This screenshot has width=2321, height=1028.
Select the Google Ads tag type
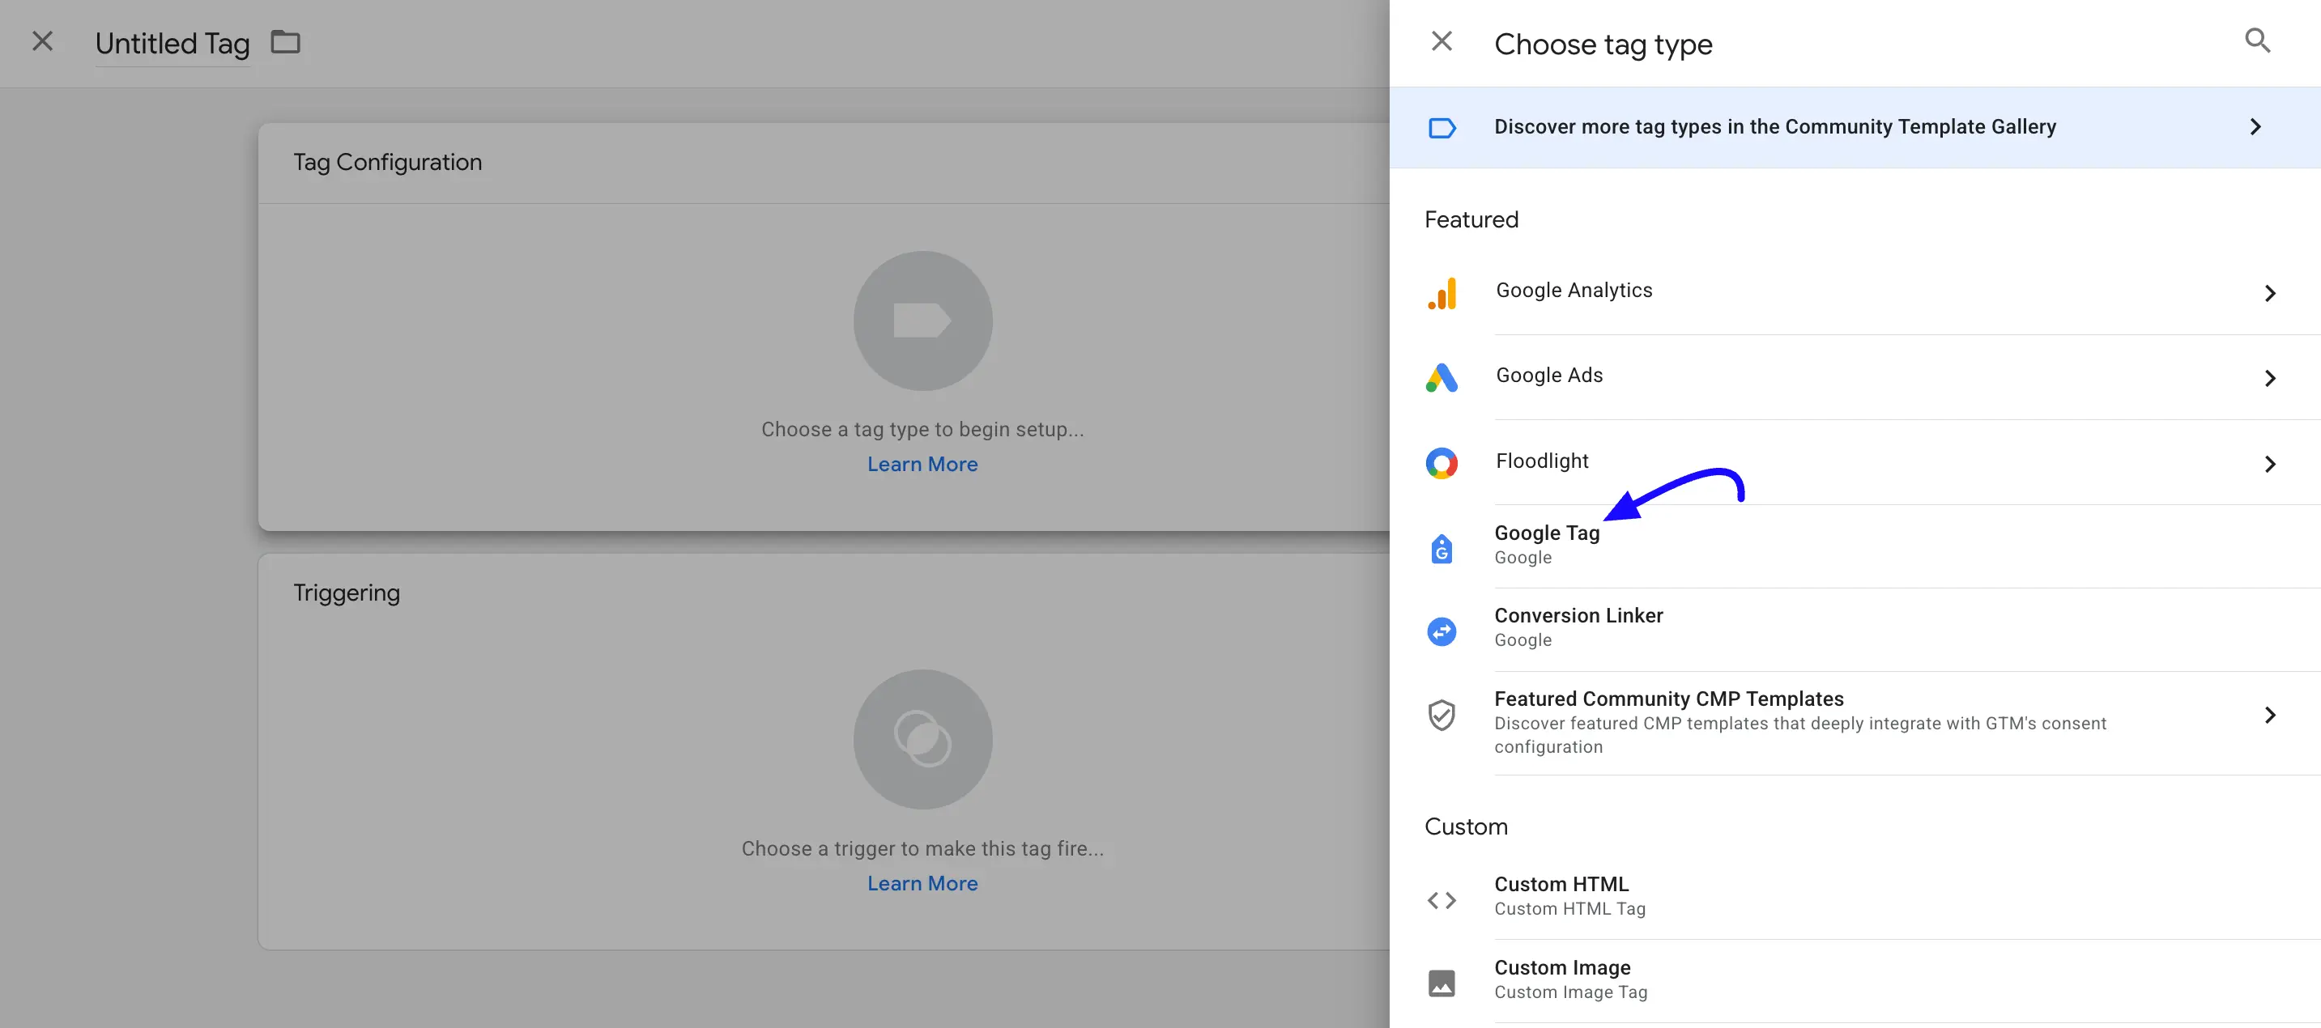[x=1855, y=376]
